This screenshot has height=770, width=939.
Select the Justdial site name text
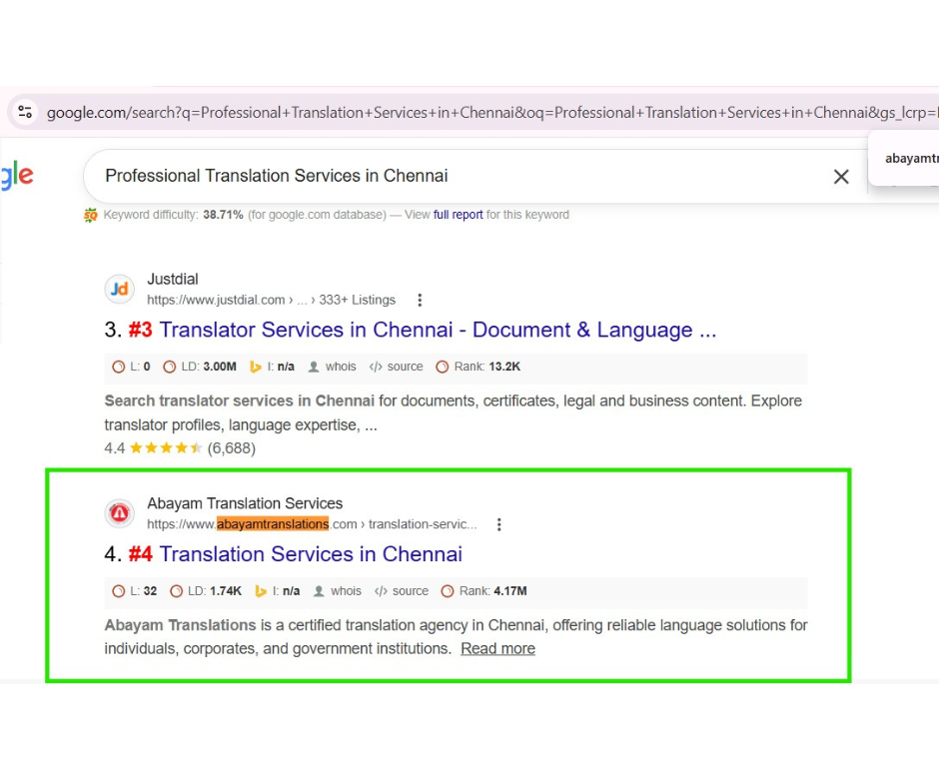(173, 280)
